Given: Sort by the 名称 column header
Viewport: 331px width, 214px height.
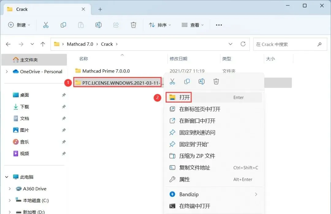Looking at the screenshot, I should click(x=84, y=59).
